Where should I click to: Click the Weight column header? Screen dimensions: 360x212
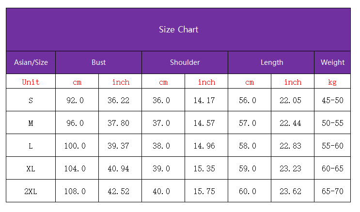click(x=332, y=62)
